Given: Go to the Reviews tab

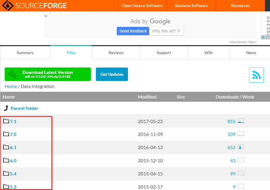Looking at the screenshot, I should click(116, 53).
